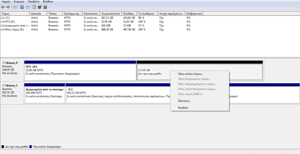Choose Βοήθεια in the context menu
Screen dimensions: 300x154
200,108
